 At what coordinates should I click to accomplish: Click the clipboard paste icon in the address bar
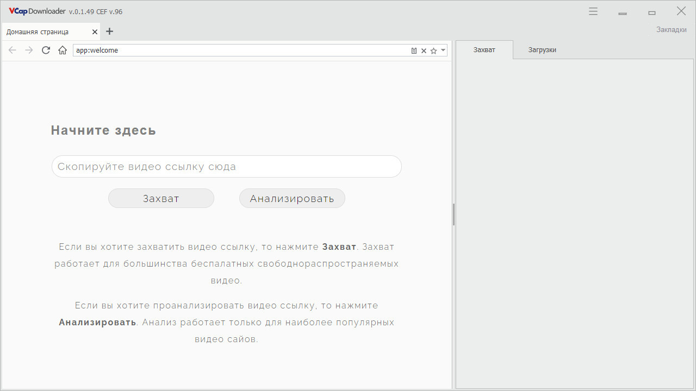tap(414, 51)
